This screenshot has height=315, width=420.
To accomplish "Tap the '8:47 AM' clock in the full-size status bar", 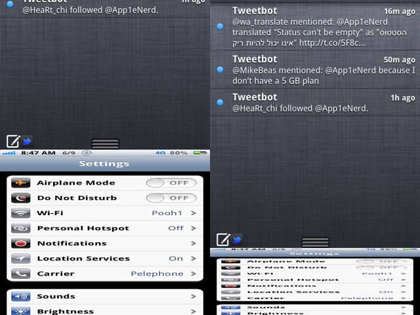I will click(x=38, y=153).
